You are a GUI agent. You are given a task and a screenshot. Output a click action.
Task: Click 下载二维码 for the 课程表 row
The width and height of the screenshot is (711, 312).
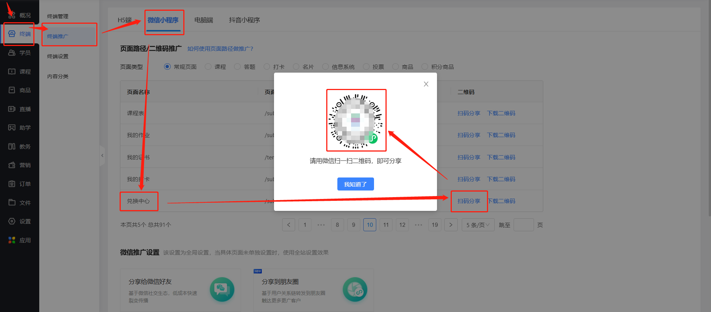(x=501, y=113)
